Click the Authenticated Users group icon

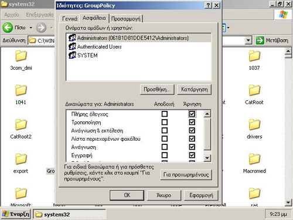tap(72, 46)
